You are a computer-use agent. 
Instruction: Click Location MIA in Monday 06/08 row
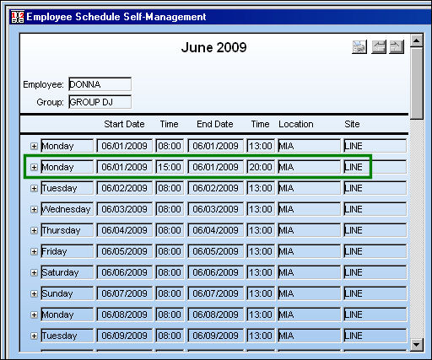(309, 314)
